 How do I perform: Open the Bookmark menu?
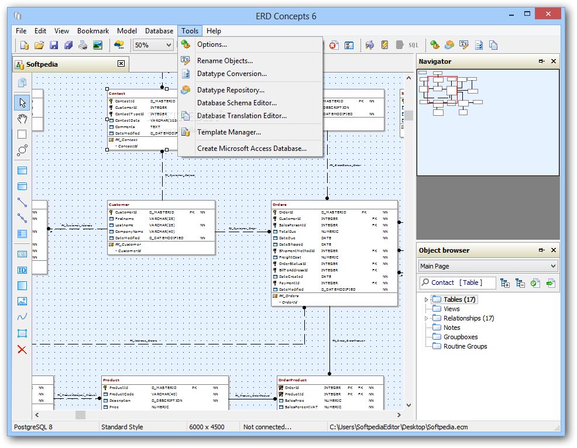tap(92, 31)
